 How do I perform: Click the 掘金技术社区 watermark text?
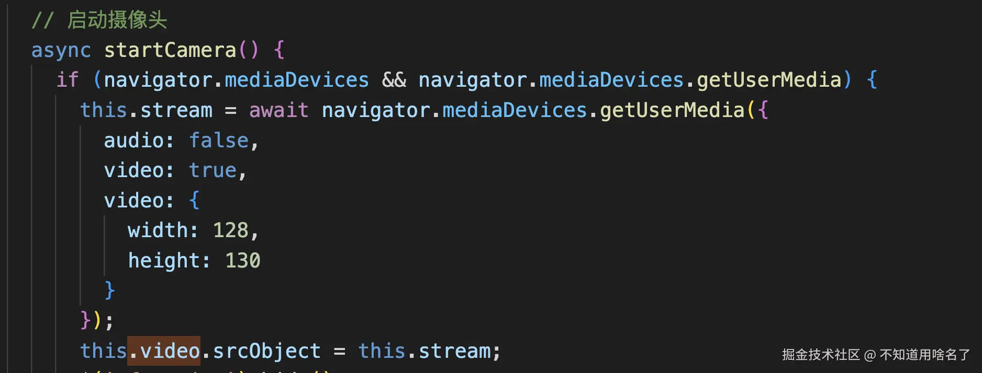[821, 355]
